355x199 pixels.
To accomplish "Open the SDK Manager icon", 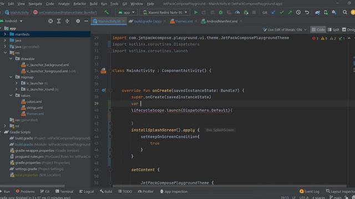I will 334,12.
